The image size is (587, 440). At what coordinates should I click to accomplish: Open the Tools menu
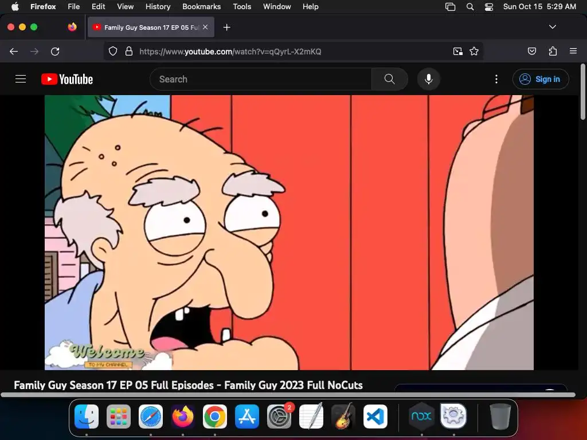242,6
